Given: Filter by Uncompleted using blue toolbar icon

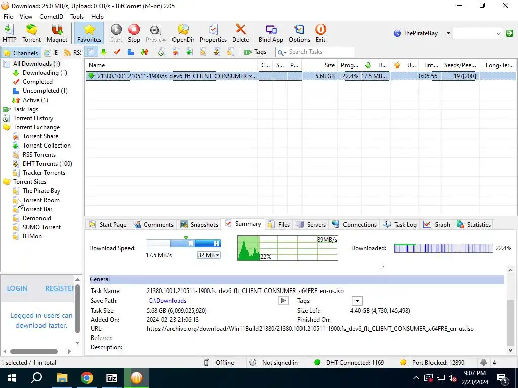Looking at the screenshot, I should (131, 52).
